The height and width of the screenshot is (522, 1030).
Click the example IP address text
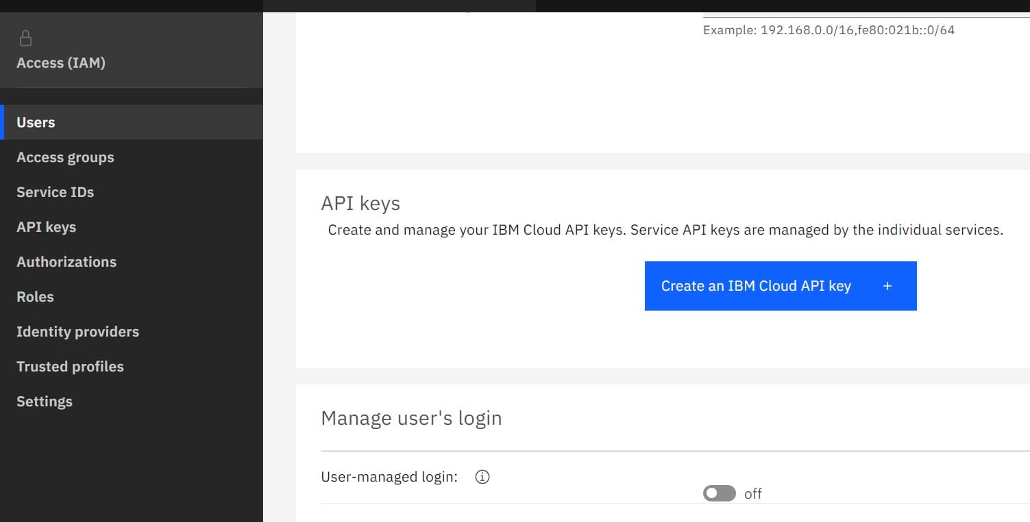tap(829, 30)
